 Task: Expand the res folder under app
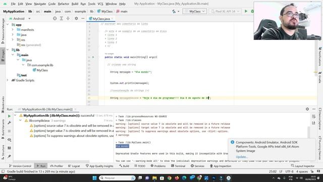(13, 40)
